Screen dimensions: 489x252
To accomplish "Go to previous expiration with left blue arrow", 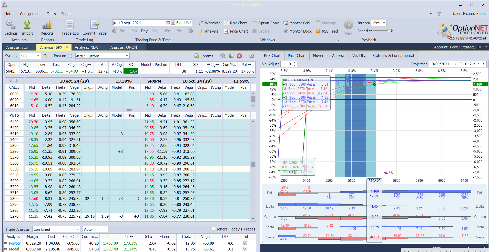I will click(11, 80).
